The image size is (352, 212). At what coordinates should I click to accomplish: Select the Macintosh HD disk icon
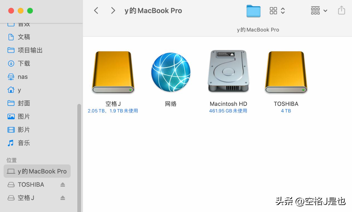(x=228, y=71)
